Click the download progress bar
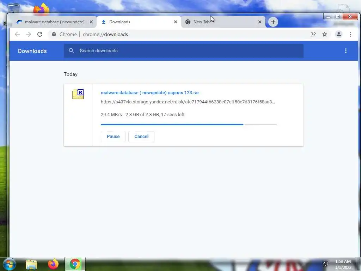 189,125
